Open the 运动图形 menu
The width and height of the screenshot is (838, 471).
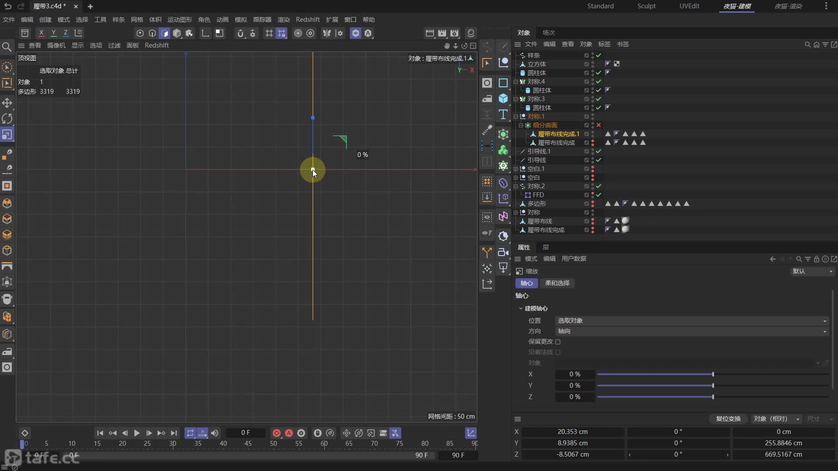[x=179, y=20]
